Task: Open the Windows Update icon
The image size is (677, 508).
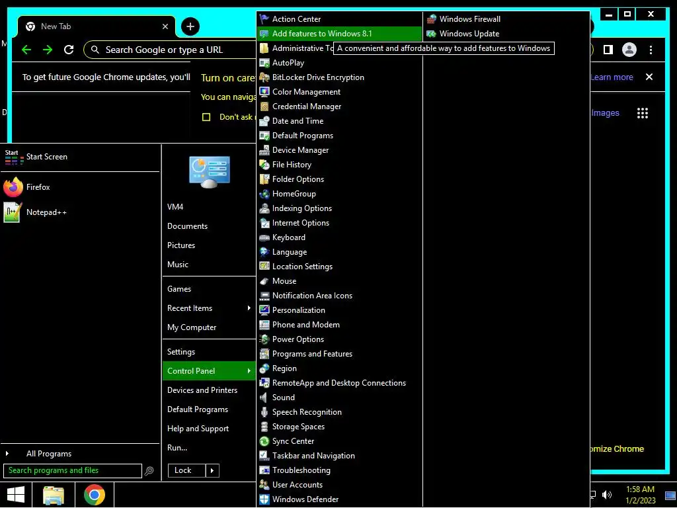Action: 431,34
